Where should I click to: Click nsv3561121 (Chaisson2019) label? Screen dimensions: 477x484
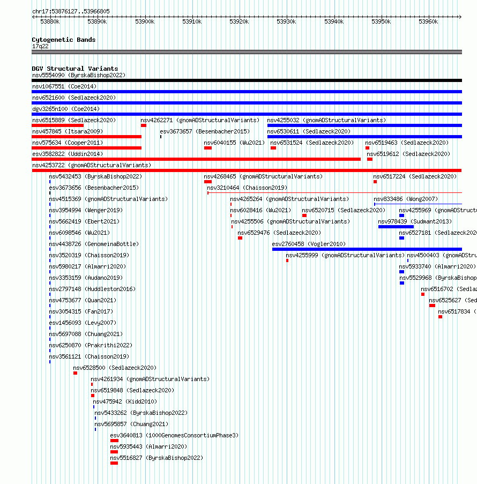[x=89, y=357]
